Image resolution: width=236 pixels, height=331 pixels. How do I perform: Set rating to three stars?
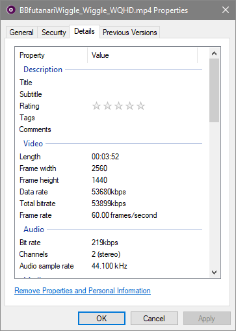click(118, 106)
